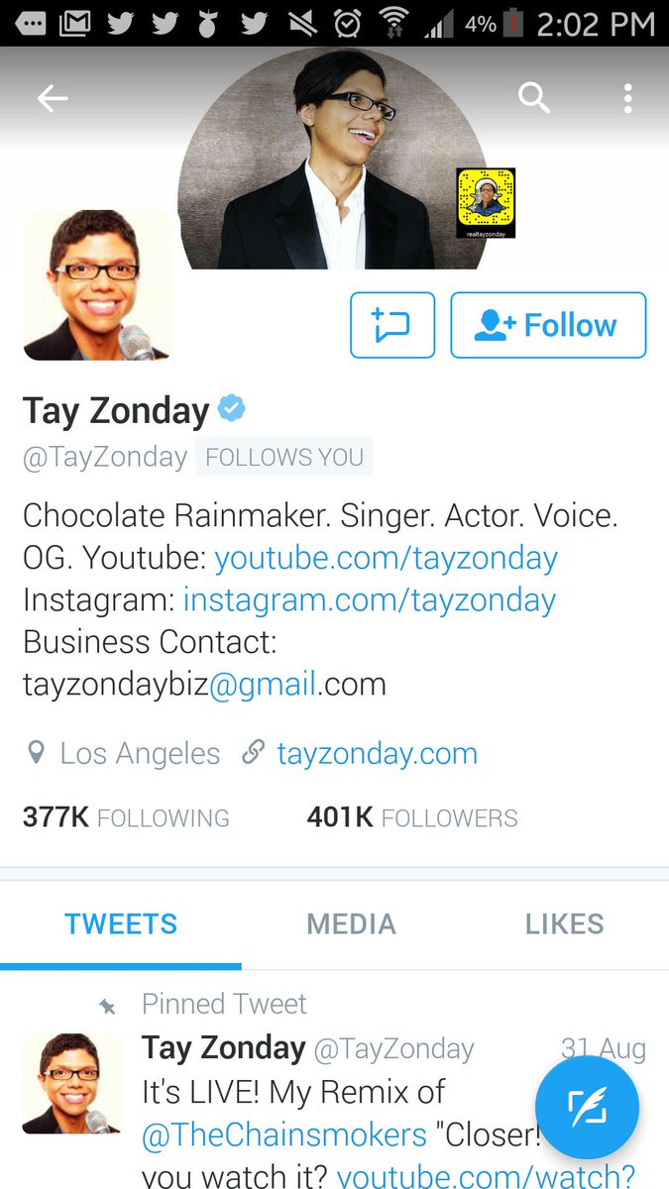Open the tayzonday.com website link
Screen dimensions: 669x1189
(x=378, y=753)
